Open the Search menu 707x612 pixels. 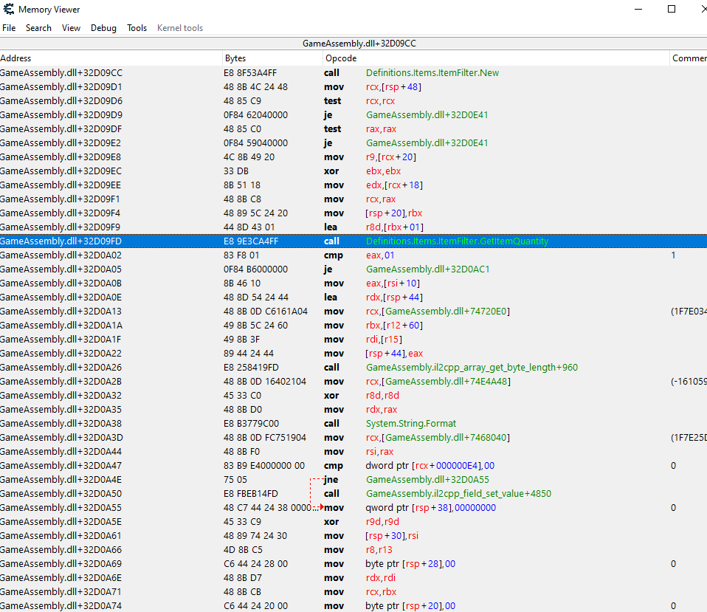click(38, 28)
